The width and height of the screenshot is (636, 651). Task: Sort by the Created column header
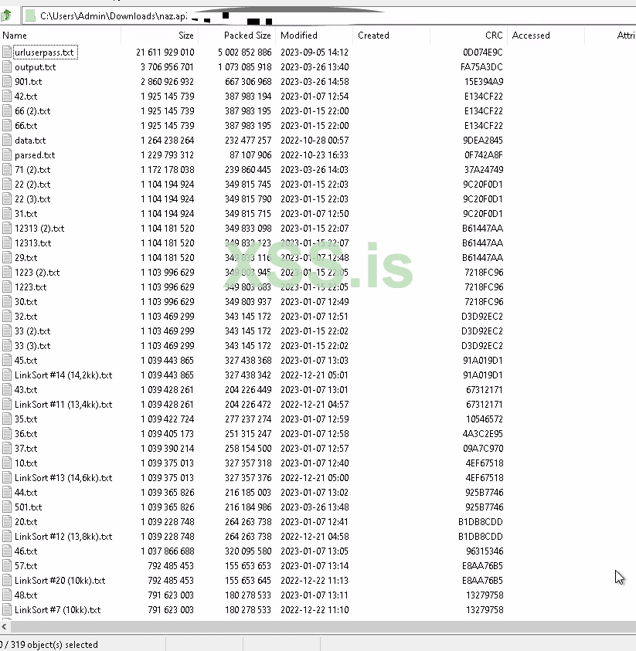coord(391,36)
